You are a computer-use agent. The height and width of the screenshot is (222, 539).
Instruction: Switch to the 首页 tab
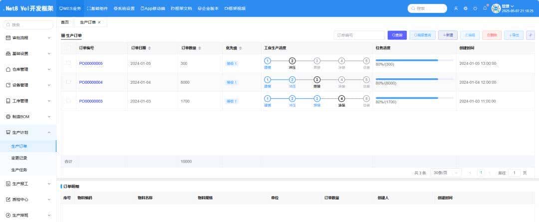tap(65, 22)
